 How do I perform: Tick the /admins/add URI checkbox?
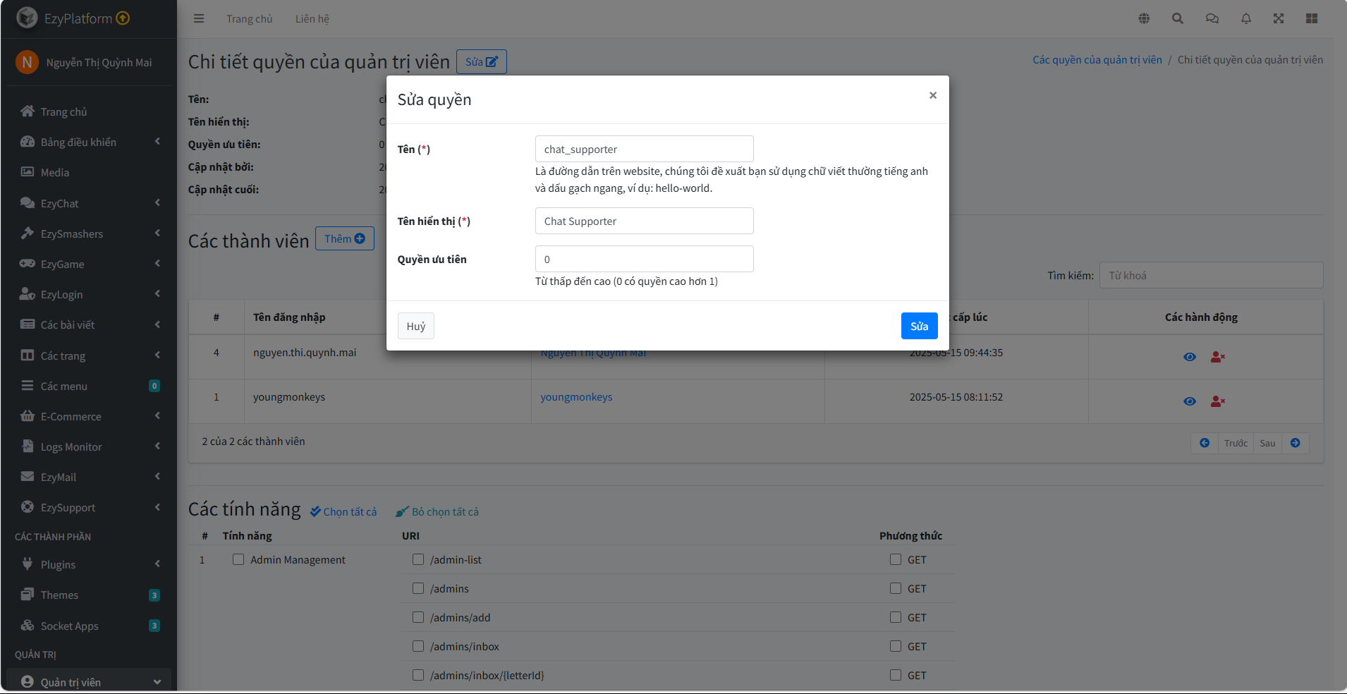(418, 617)
